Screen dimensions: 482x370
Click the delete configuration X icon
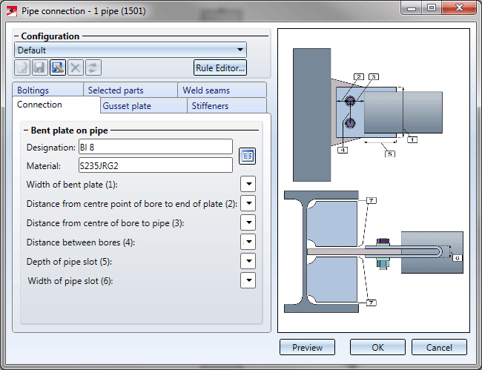coord(76,68)
